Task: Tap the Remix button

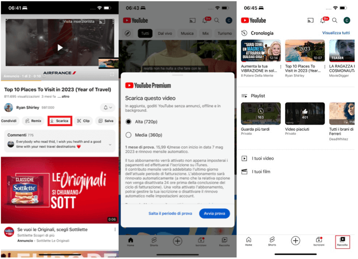Action: click(x=33, y=121)
